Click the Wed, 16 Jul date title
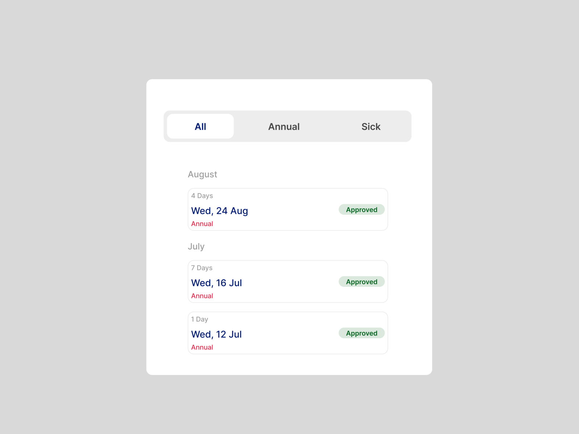579x434 pixels. click(216, 283)
